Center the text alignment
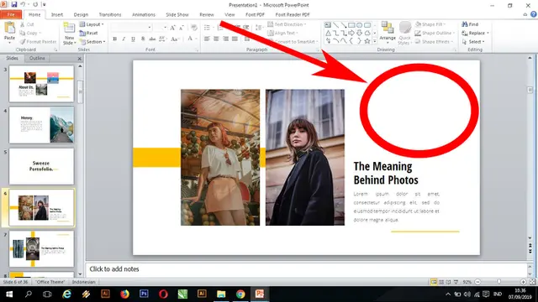This screenshot has width=538, height=302. [216, 39]
